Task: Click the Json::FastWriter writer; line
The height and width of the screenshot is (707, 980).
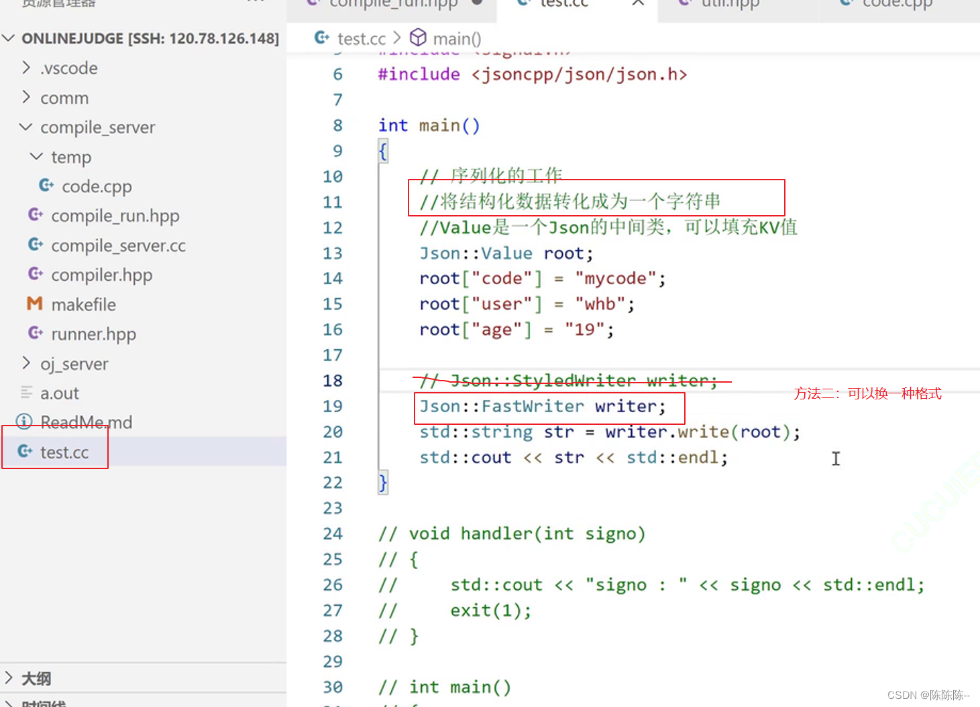Action: click(543, 407)
